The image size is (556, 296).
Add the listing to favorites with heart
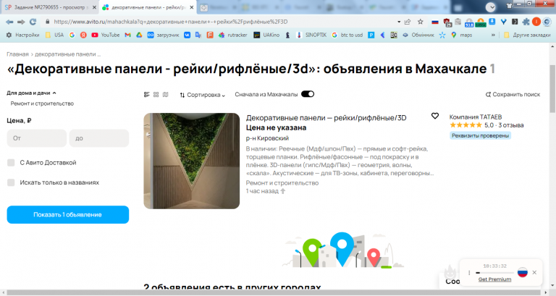pyautogui.click(x=435, y=116)
